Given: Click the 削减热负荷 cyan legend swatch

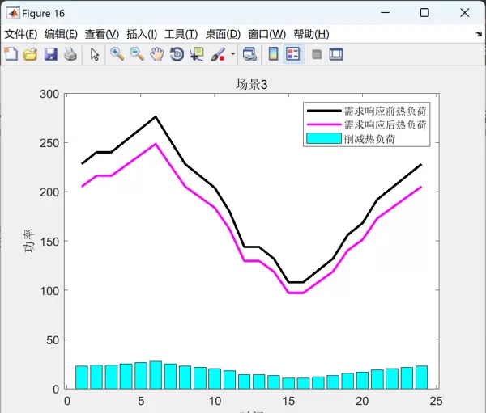Looking at the screenshot, I should (322, 138).
